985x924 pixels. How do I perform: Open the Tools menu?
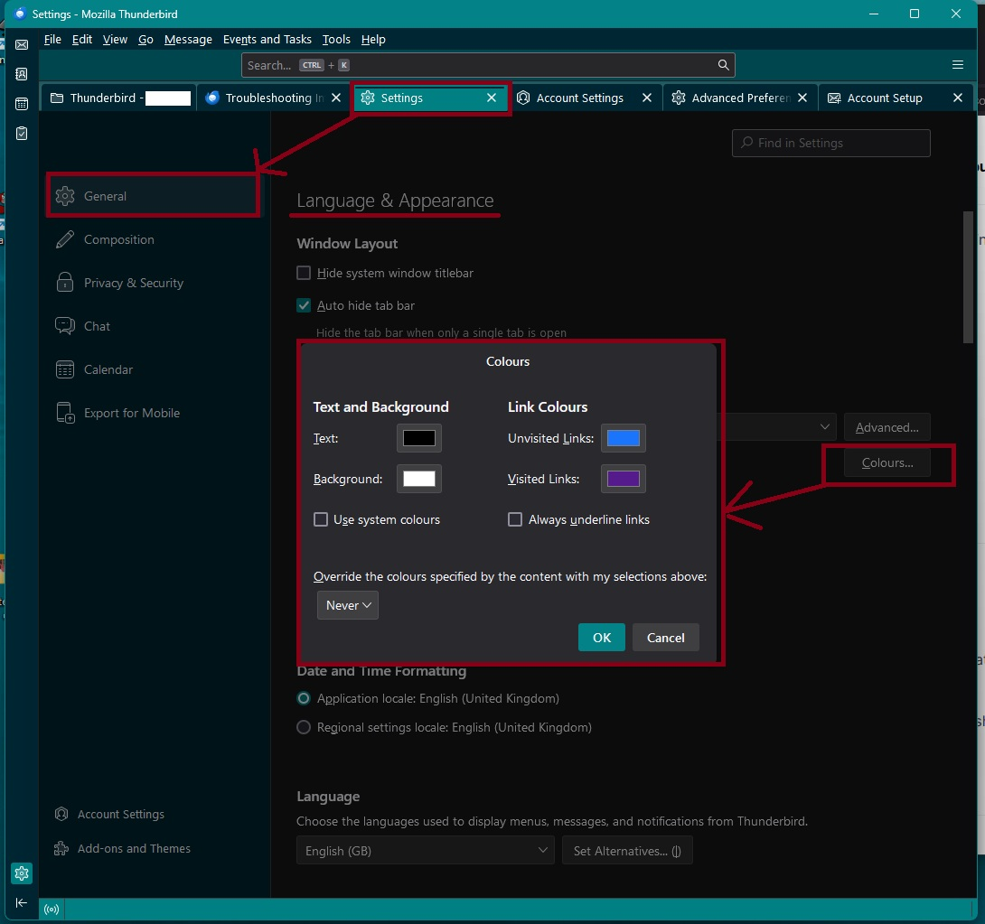click(336, 40)
